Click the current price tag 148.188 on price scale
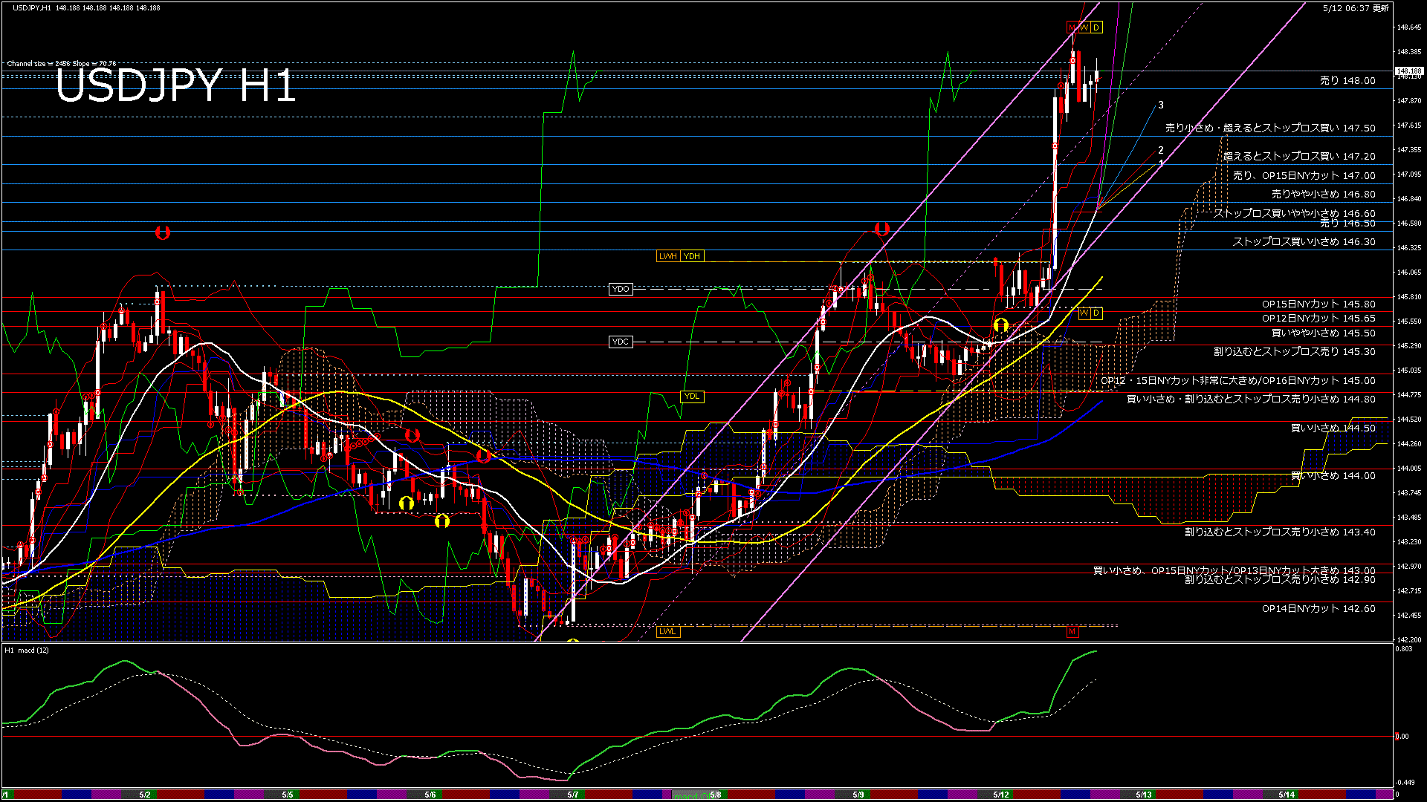 click(x=1409, y=71)
